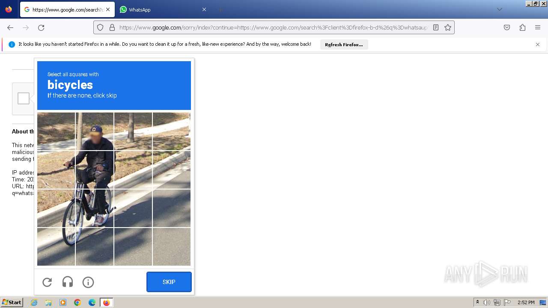The image size is (548, 308).
Task: Close the Google search tab
Action: click(107, 9)
